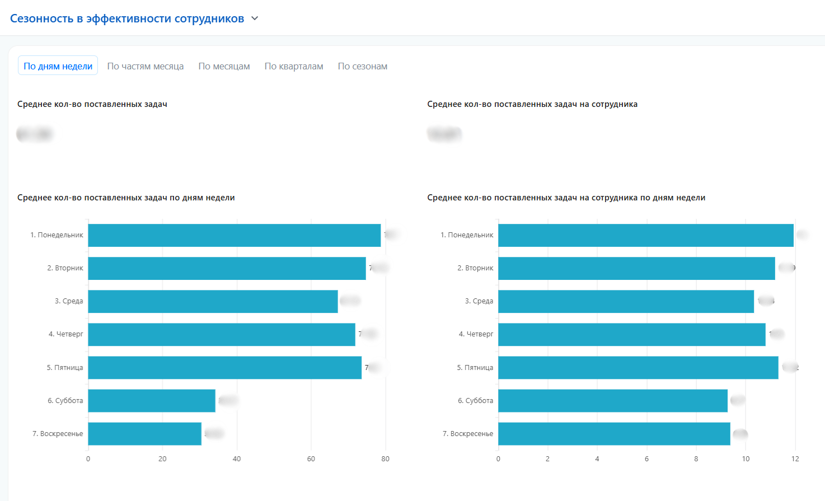Expand the dashboard title dropdown chevron
The image size is (825, 501).
(x=255, y=18)
